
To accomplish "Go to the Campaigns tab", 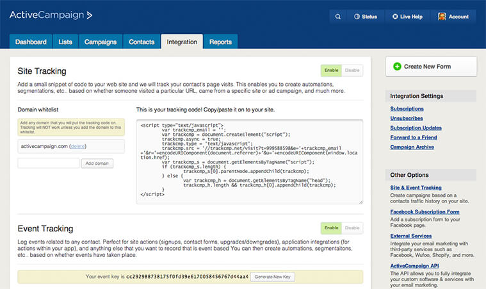I will pos(101,42).
